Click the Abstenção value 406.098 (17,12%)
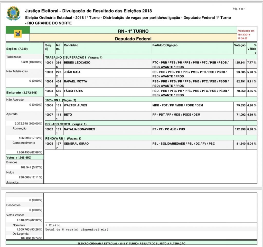The height and width of the screenshot is (247, 263). [30, 138]
